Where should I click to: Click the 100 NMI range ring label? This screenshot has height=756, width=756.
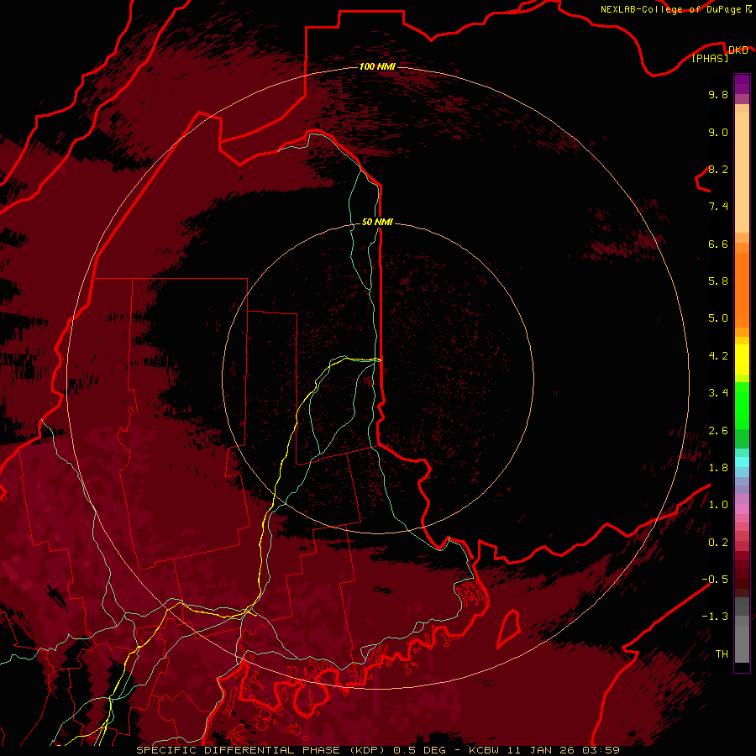[x=377, y=66]
